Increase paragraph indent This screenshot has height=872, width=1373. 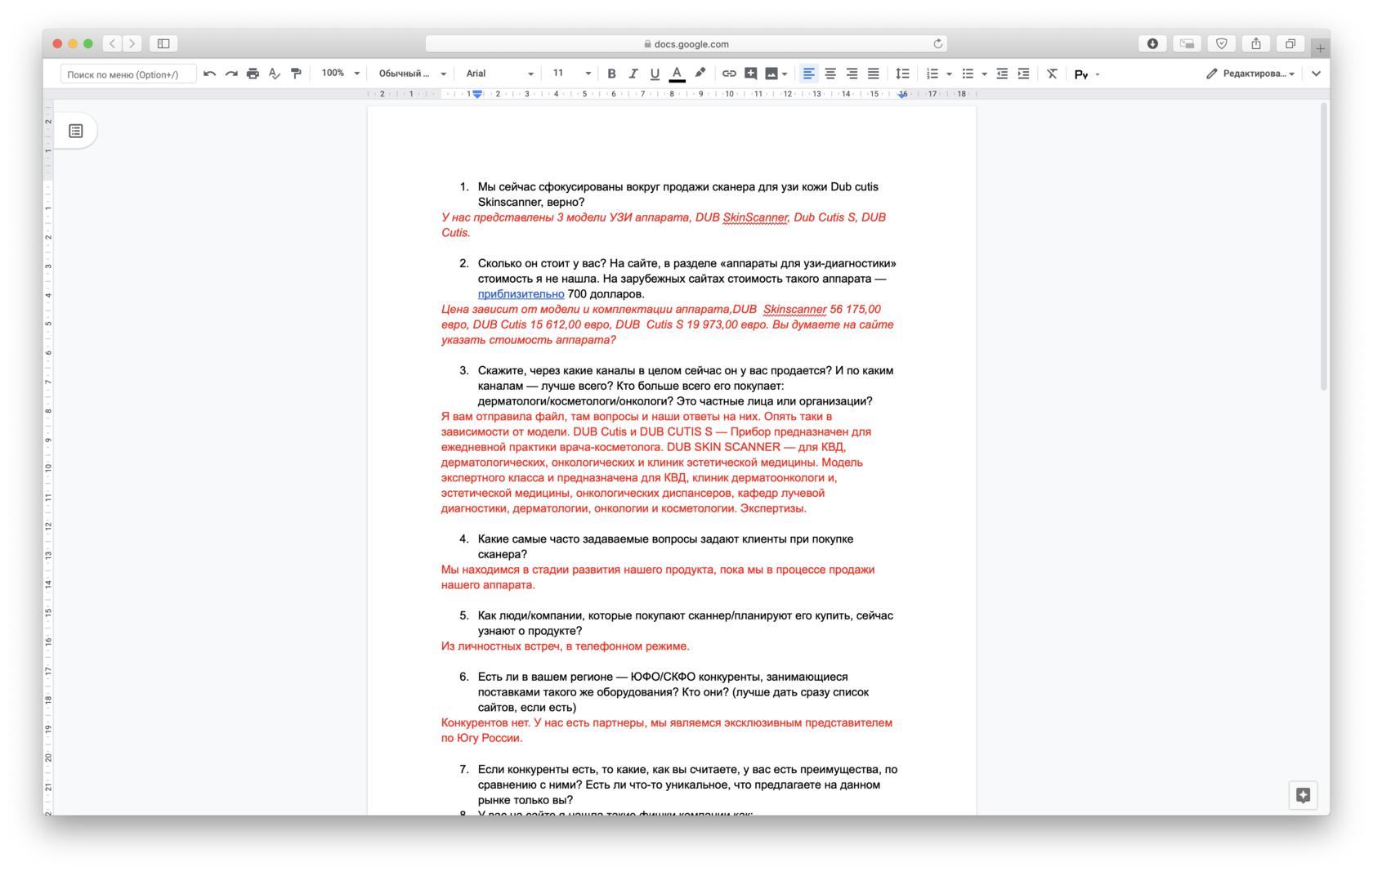(x=1023, y=74)
